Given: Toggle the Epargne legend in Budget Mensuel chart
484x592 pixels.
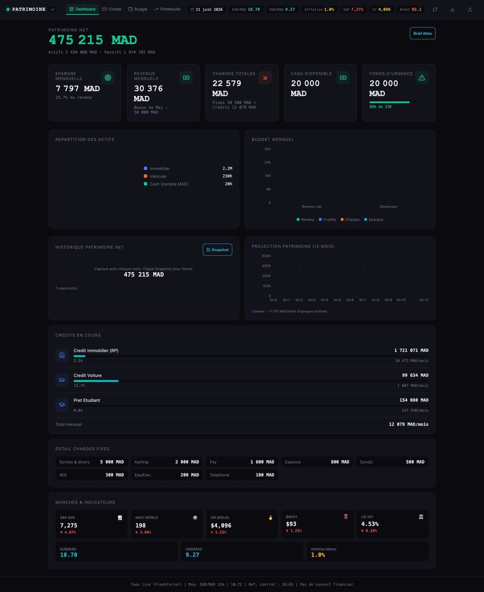Looking at the screenshot, I should click(x=374, y=219).
